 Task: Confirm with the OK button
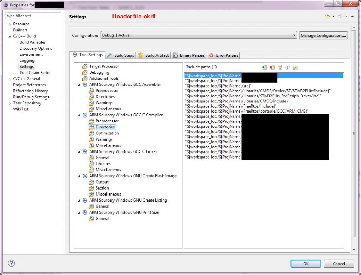click(306, 263)
